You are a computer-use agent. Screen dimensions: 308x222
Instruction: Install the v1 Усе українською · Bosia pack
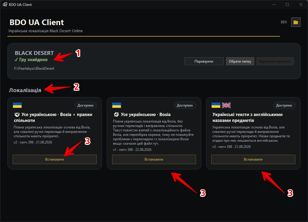pyautogui.click(x=154, y=159)
